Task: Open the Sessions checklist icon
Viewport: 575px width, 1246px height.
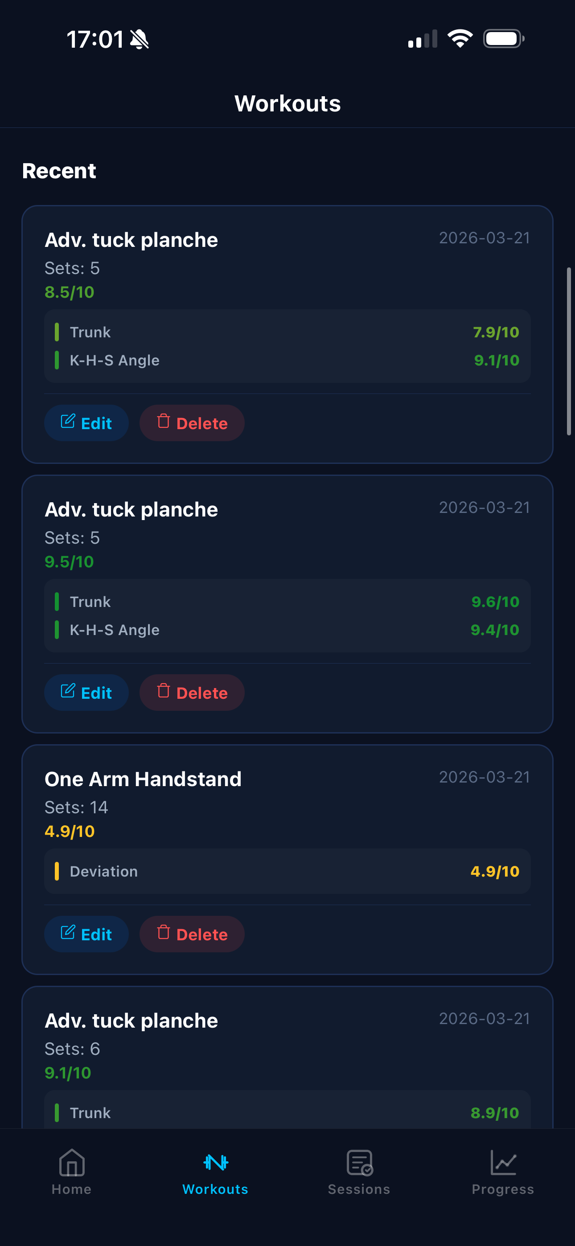Action: tap(359, 1162)
